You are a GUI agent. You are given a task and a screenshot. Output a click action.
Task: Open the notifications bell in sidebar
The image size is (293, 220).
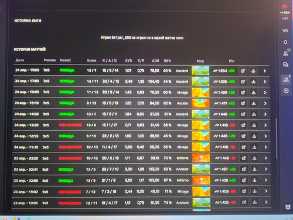(285, 42)
